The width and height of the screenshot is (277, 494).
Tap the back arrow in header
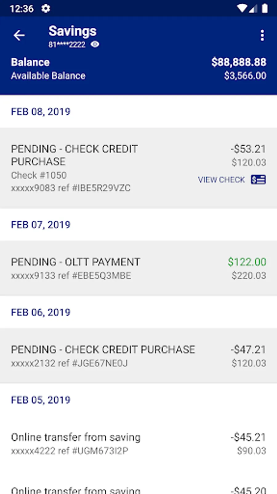pyautogui.click(x=19, y=36)
